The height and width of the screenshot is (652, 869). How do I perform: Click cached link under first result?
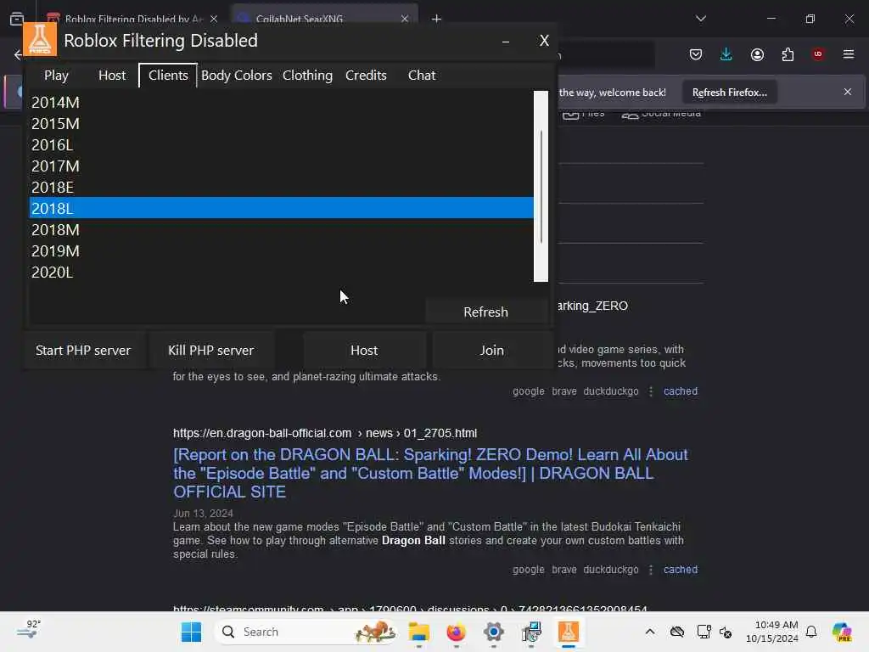[681, 391]
